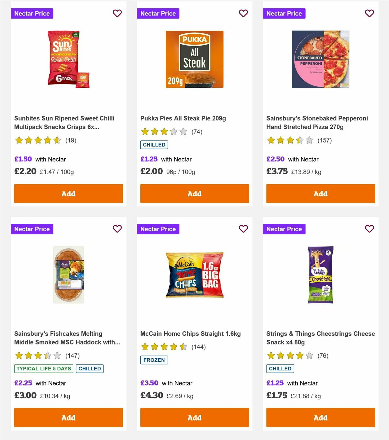
Task: Toggle the CHILLED tag on Pukka pie
Action: click(154, 145)
